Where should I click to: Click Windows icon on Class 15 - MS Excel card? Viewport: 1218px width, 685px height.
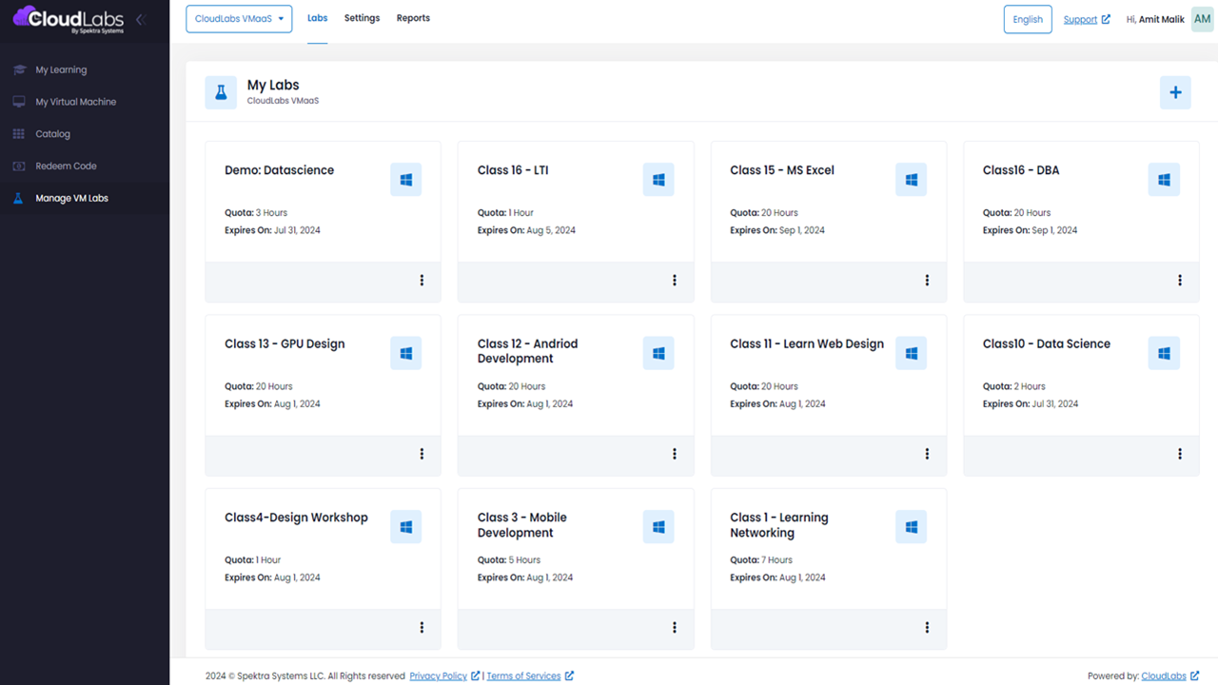click(912, 180)
